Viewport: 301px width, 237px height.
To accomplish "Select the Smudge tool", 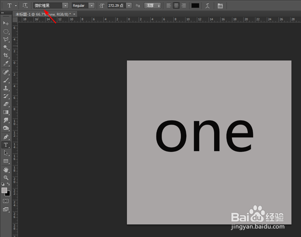I will tap(6, 120).
